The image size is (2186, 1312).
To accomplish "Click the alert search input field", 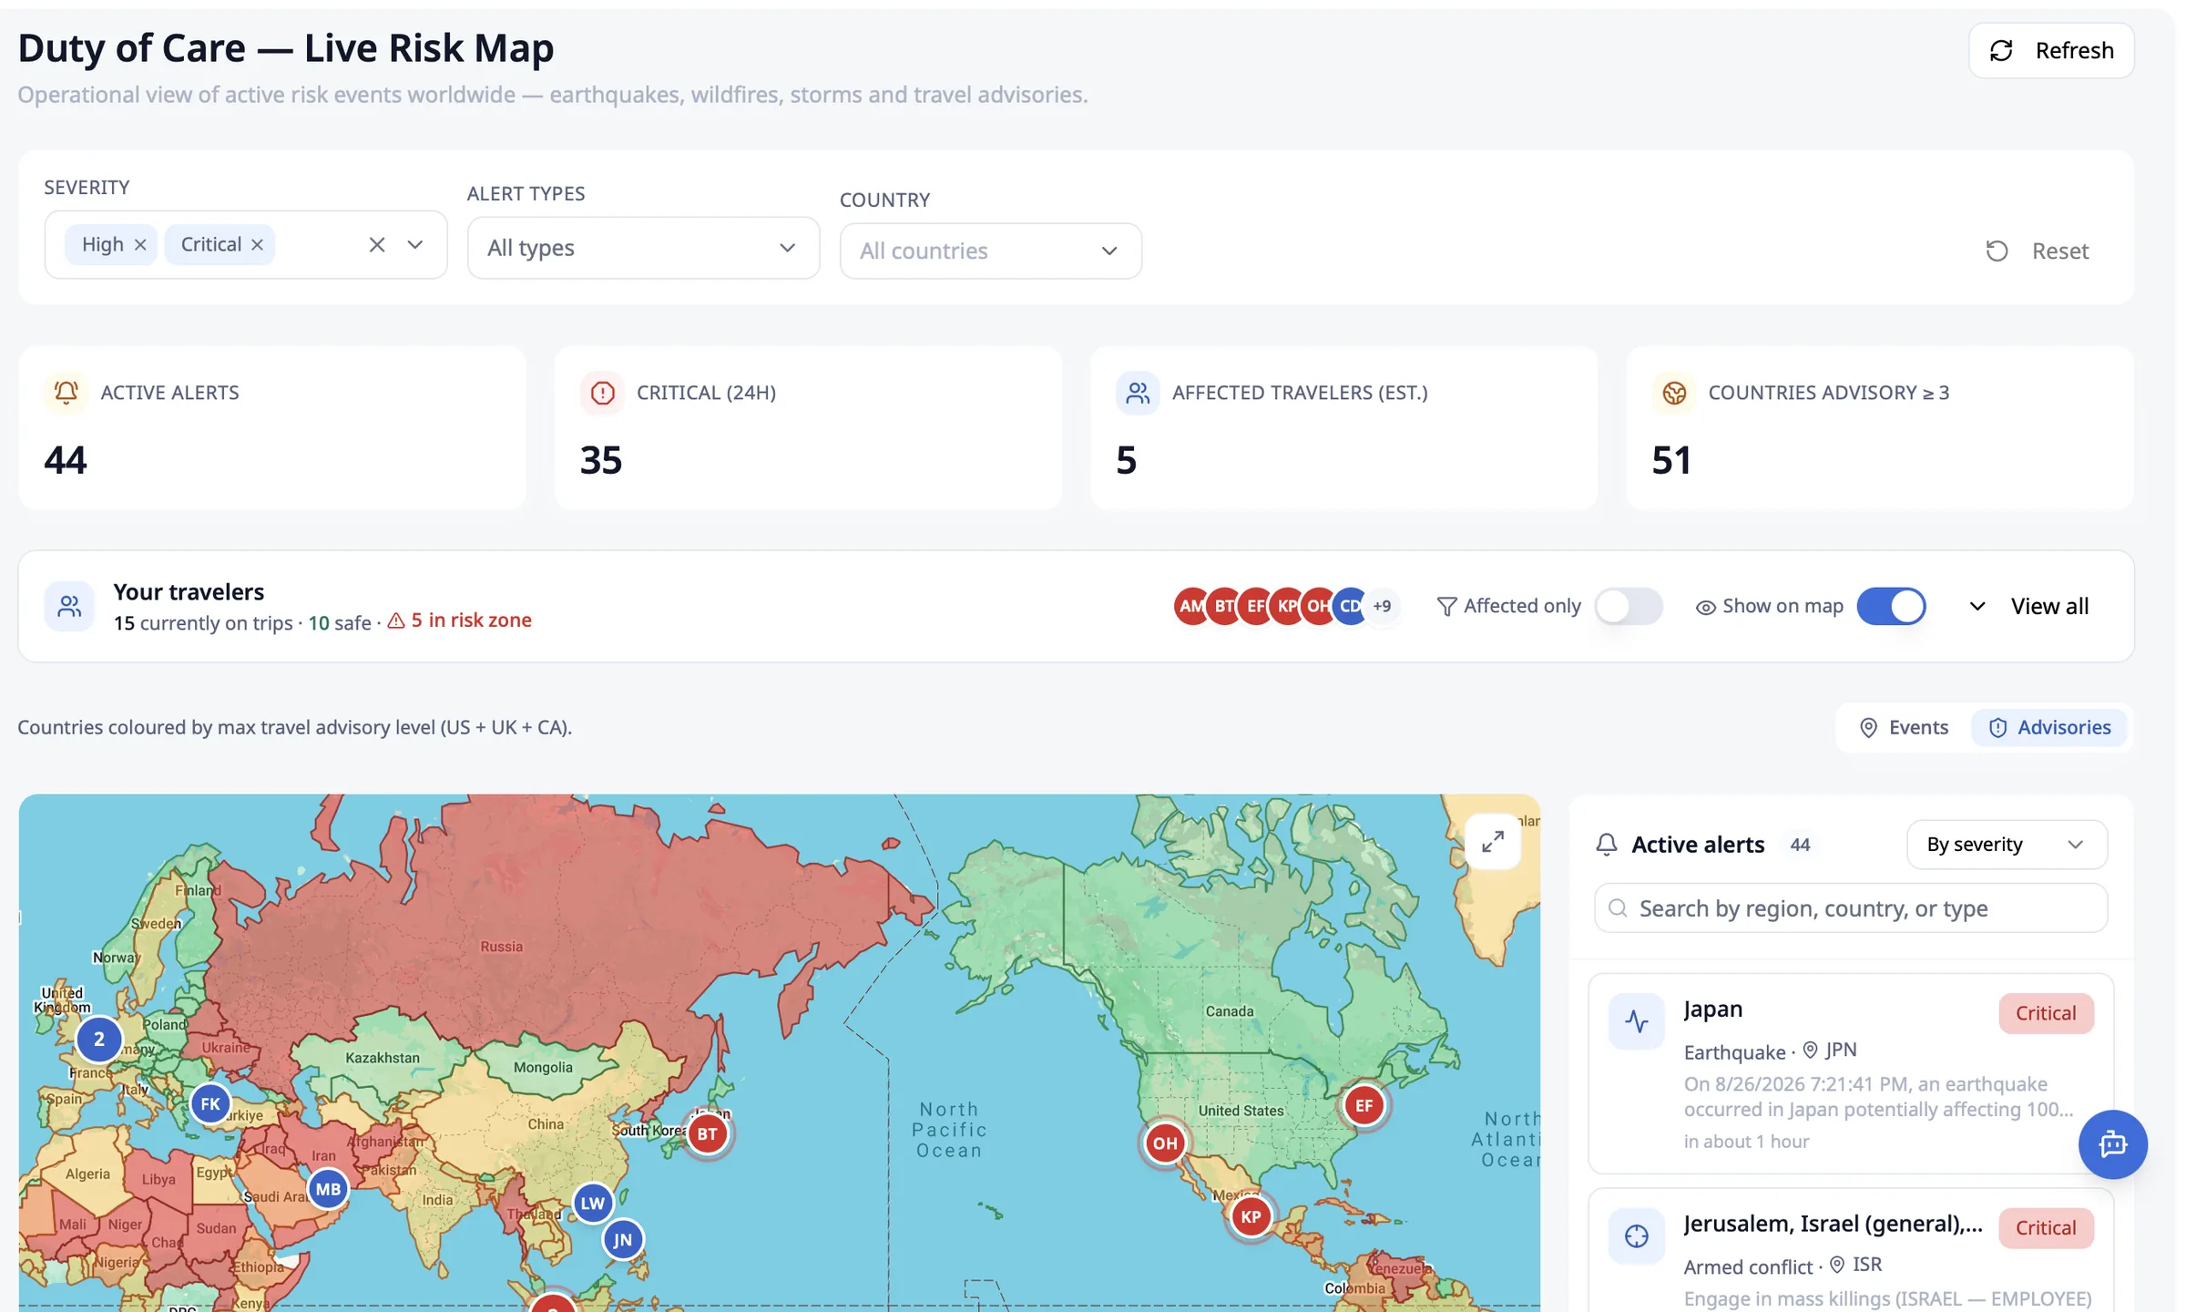I will coord(1851,908).
